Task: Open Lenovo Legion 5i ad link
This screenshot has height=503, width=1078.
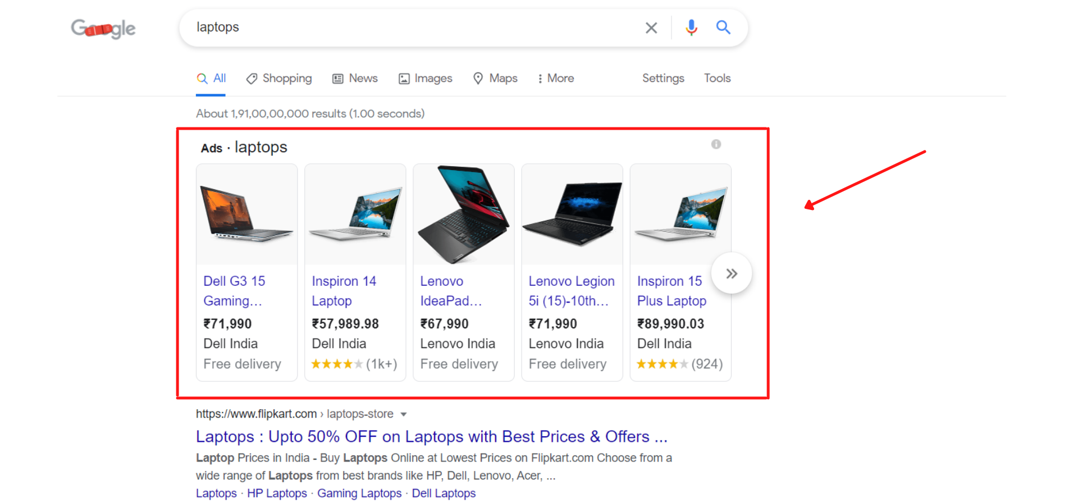Action: 572,291
